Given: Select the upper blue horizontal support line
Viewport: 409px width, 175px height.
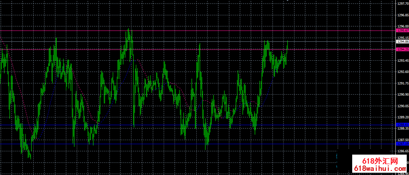Looking at the screenshot, I should click(x=198, y=125).
